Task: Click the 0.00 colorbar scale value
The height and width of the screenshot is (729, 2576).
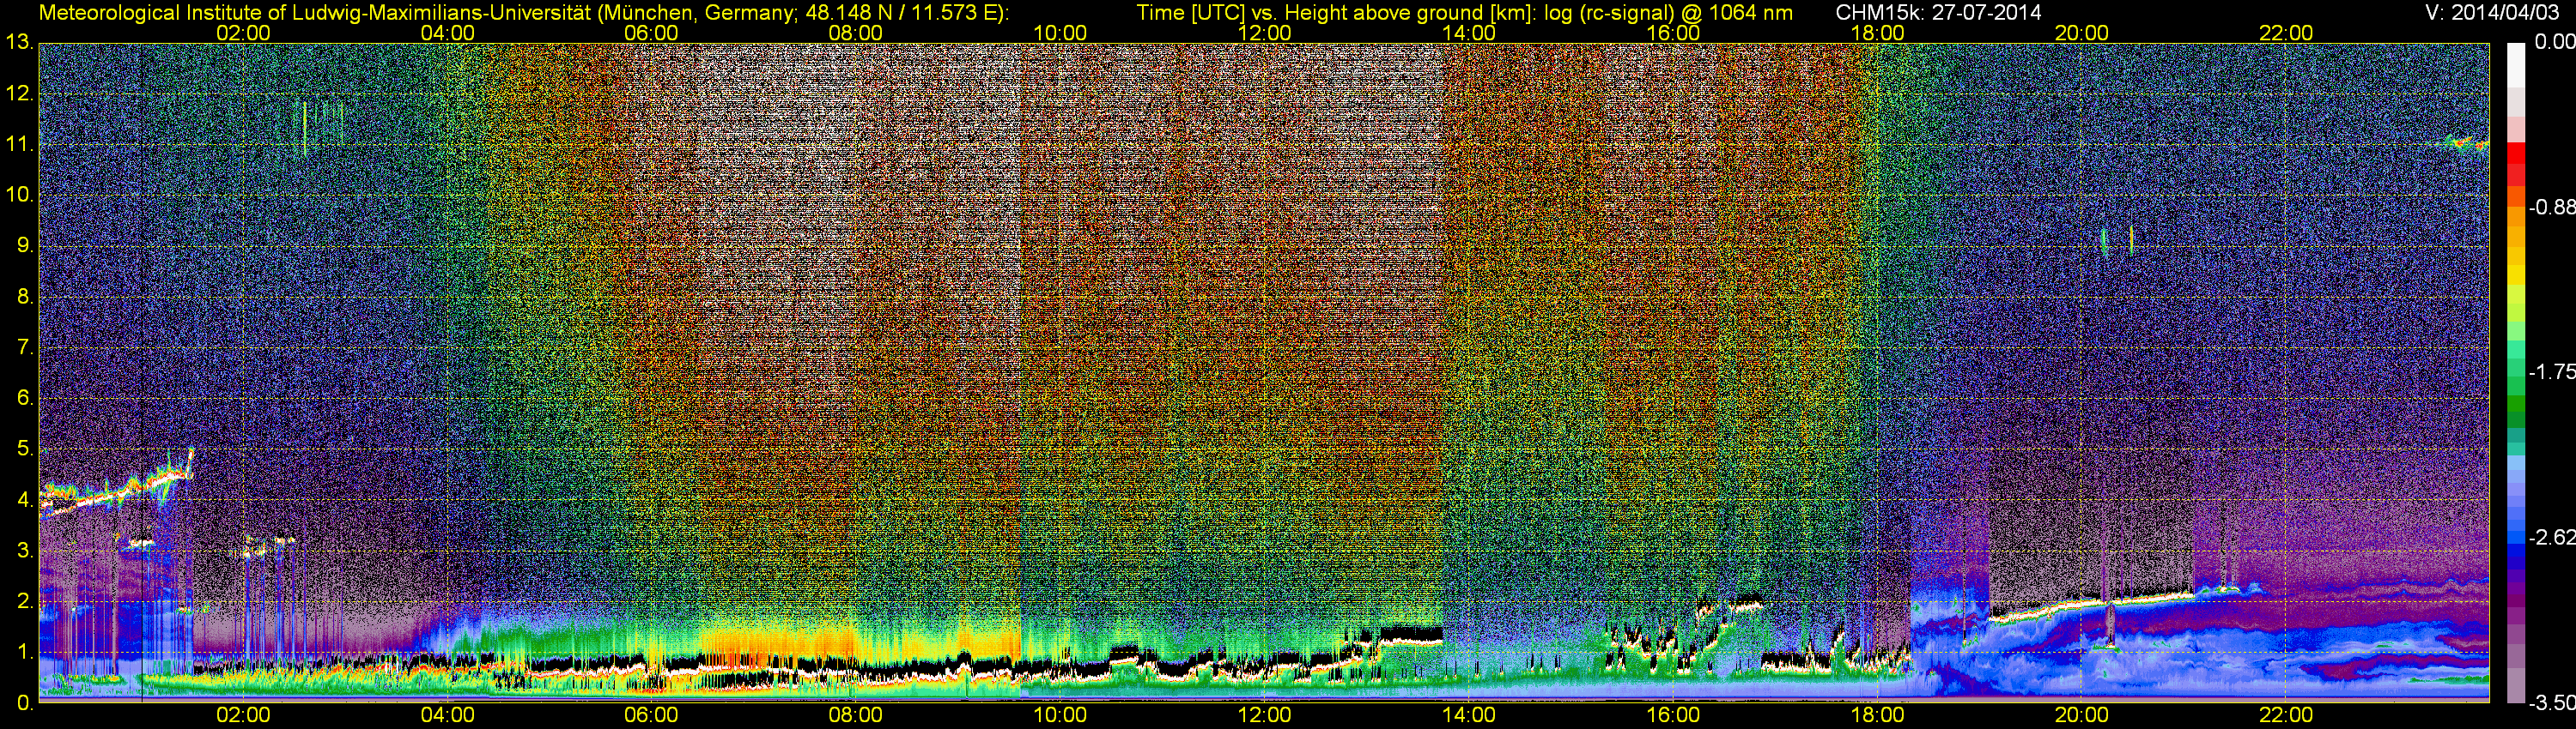Action: coord(2555,42)
